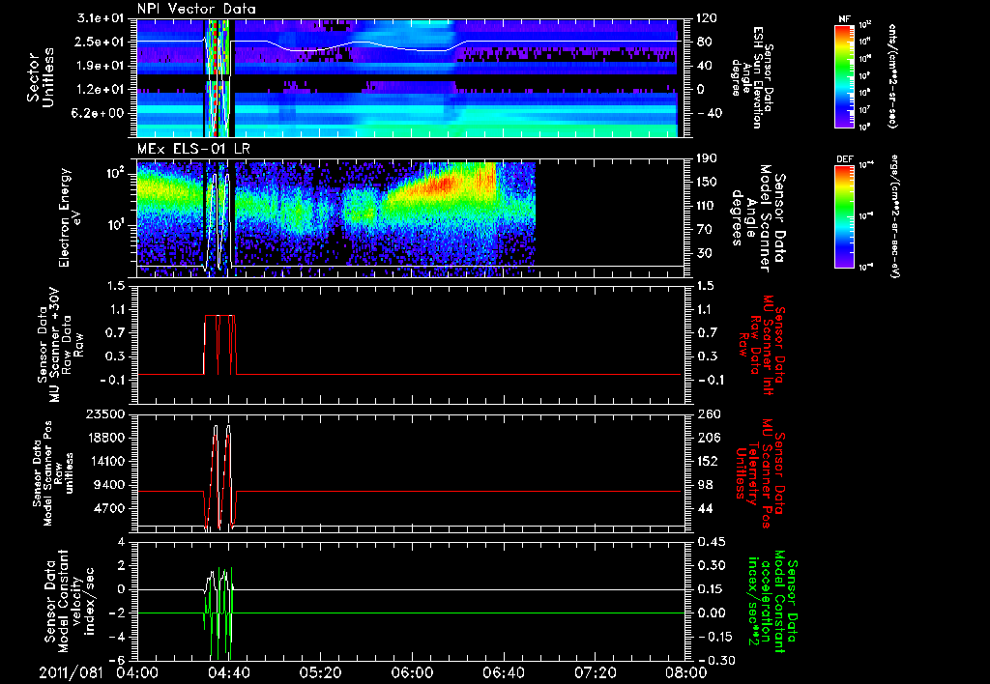Click the 07:20 time tick label
Image resolution: width=990 pixels, height=684 pixels.
point(595,672)
